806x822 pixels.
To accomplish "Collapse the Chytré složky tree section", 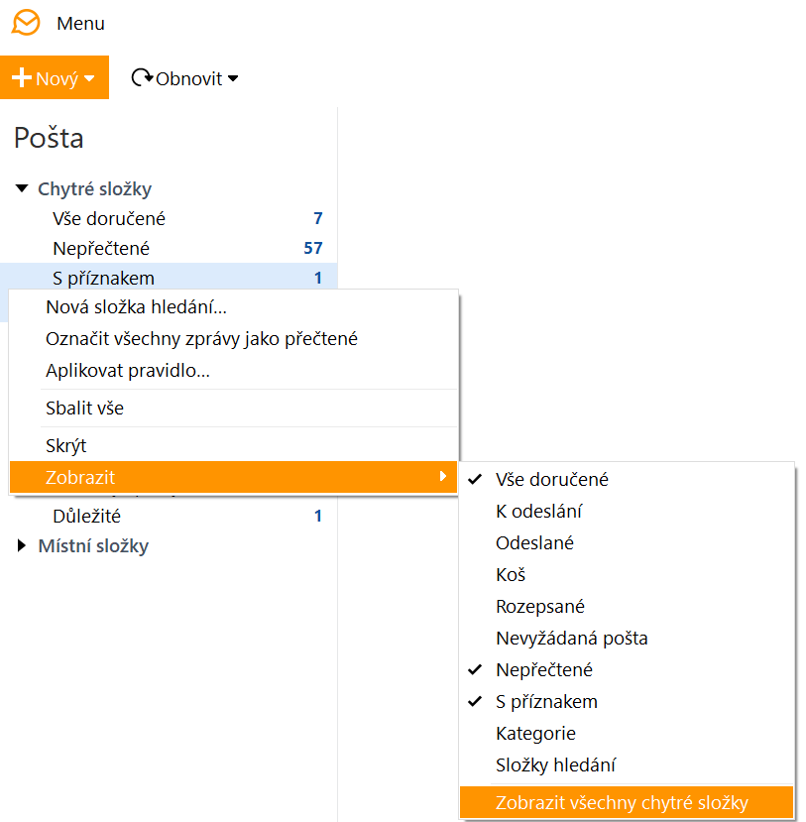I will 22,188.
